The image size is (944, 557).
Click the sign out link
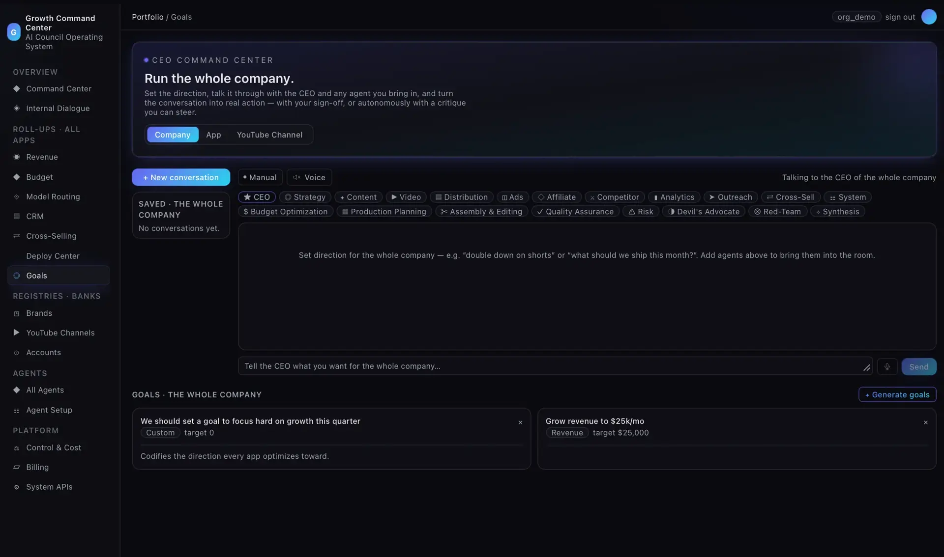[x=900, y=17]
